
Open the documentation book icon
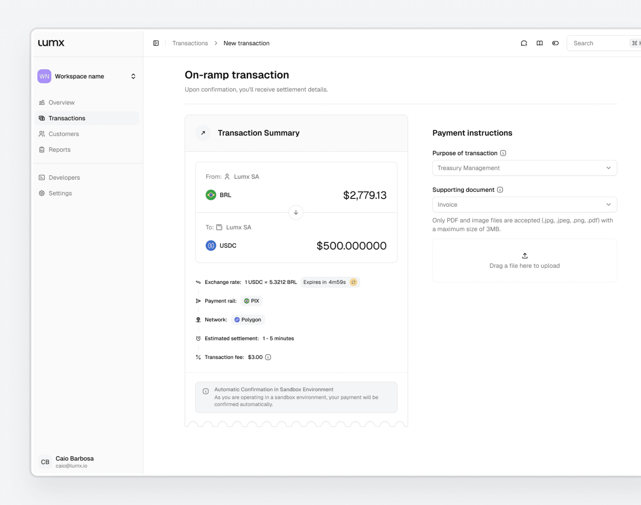(539, 43)
